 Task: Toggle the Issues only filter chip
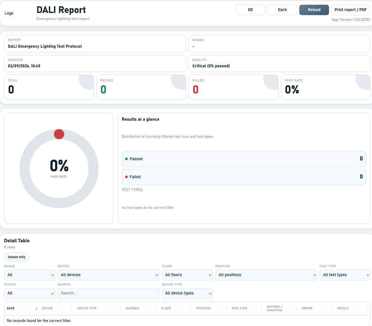click(x=17, y=257)
